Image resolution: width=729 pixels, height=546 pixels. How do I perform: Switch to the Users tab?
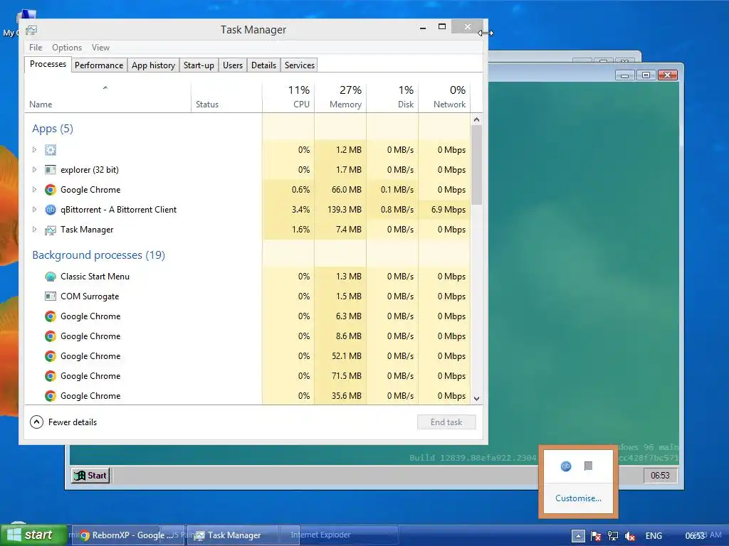[233, 65]
